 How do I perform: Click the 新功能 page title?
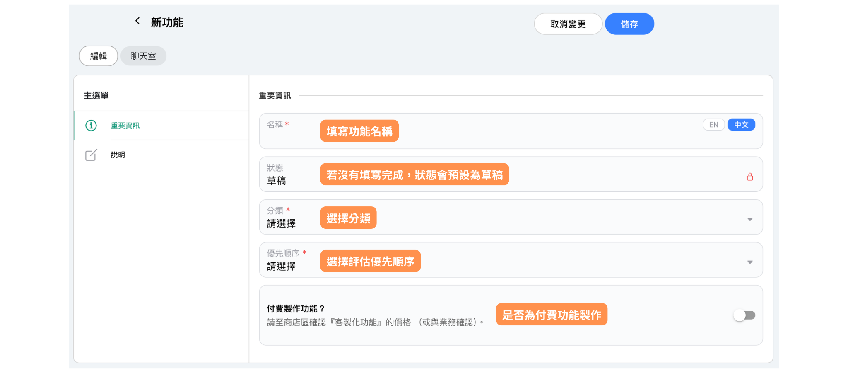167,22
